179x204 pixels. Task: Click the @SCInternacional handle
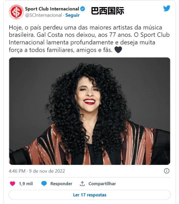click(x=43, y=15)
